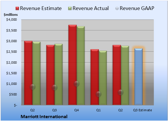The image size is (168, 121).
Task: Click the GAAP sphere marker for Q4
Action: click(x=77, y=84)
